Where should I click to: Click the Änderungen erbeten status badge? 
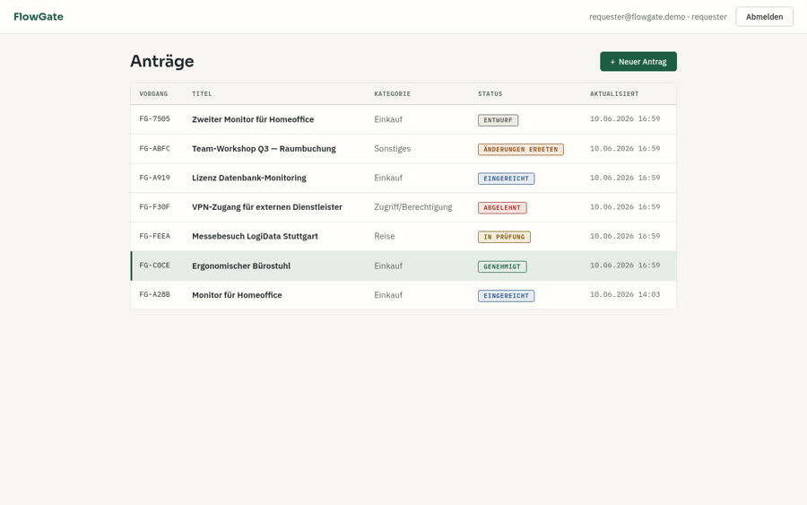520,149
